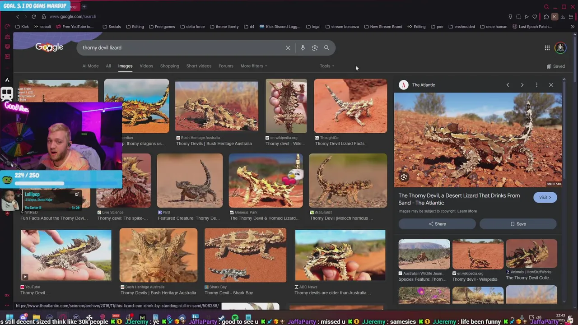Share the previewed image
The image size is (578, 325).
pyautogui.click(x=437, y=224)
